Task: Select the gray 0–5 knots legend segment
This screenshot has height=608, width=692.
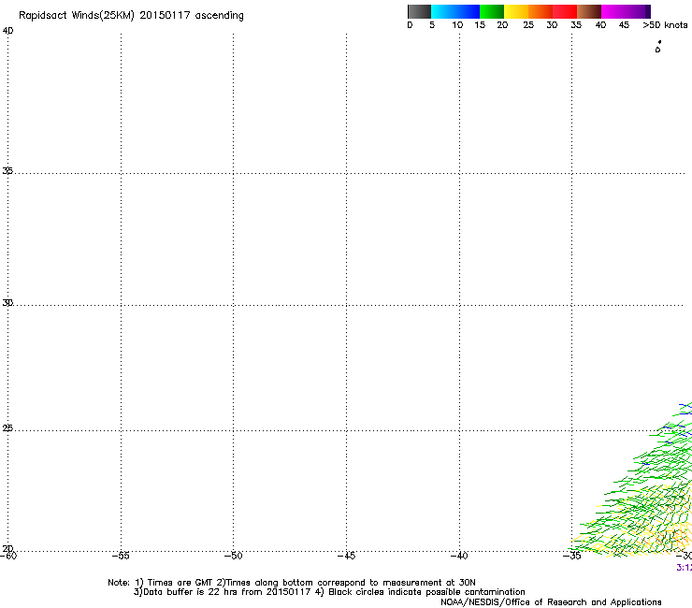Action: click(419, 11)
